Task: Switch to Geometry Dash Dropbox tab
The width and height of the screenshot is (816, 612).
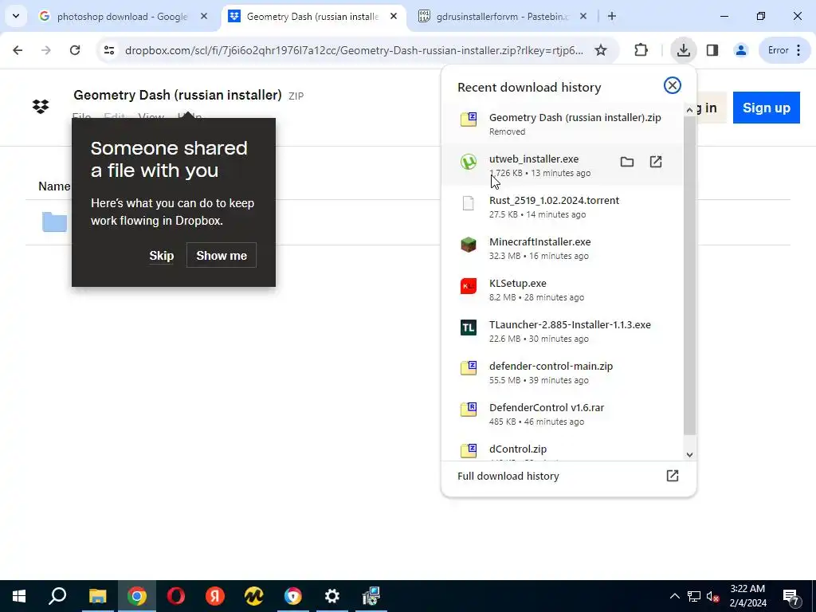Action: click(x=312, y=17)
